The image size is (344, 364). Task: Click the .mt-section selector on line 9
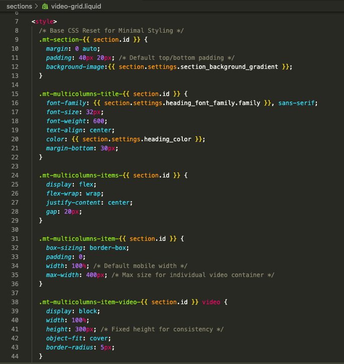coord(61,40)
